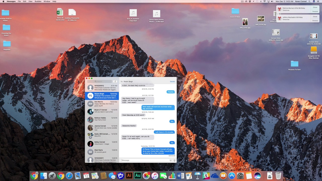Open Slack from the Dock
The image size is (322, 181).
click(206, 176)
